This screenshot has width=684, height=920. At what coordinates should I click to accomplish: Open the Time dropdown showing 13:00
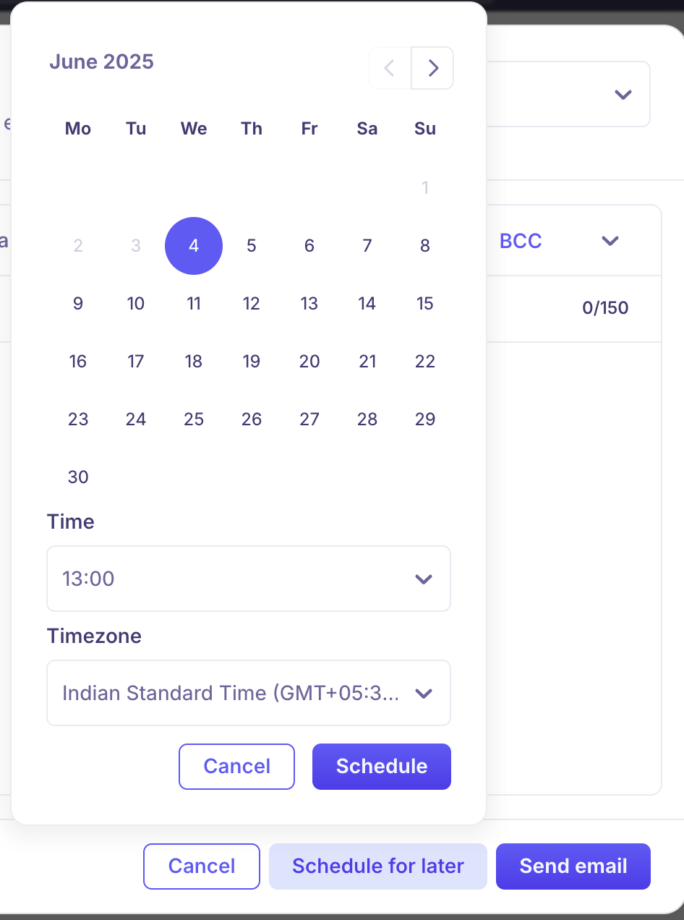coord(248,579)
